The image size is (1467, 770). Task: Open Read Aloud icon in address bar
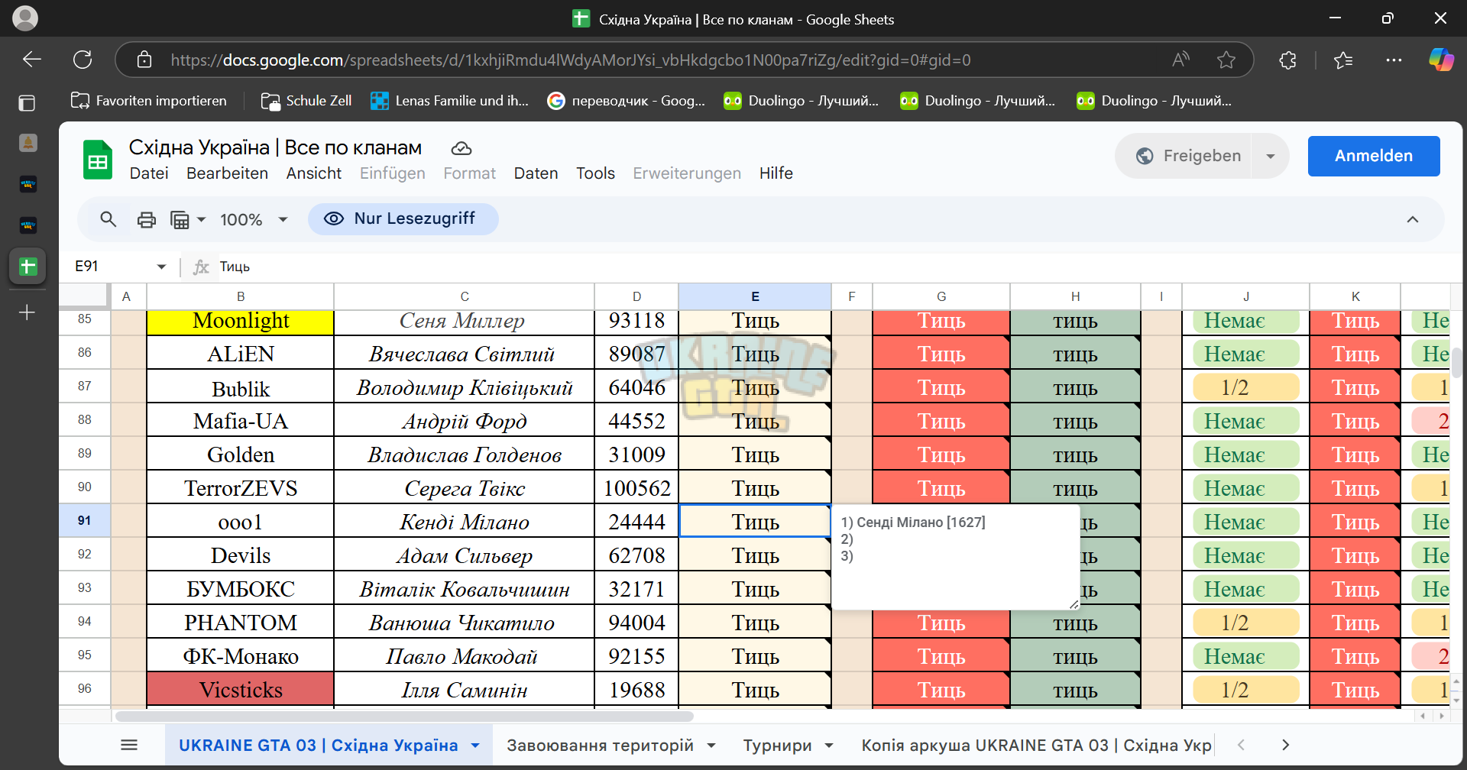click(1180, 60)
